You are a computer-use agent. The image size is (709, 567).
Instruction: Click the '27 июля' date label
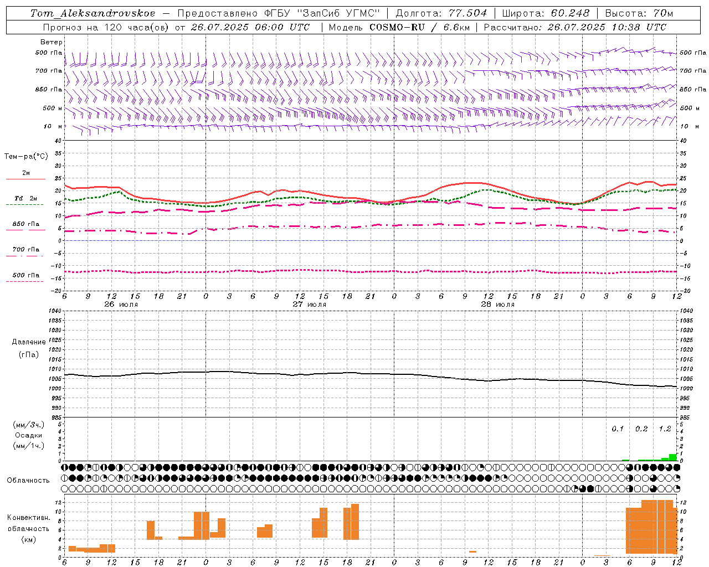tap(310, 304)
